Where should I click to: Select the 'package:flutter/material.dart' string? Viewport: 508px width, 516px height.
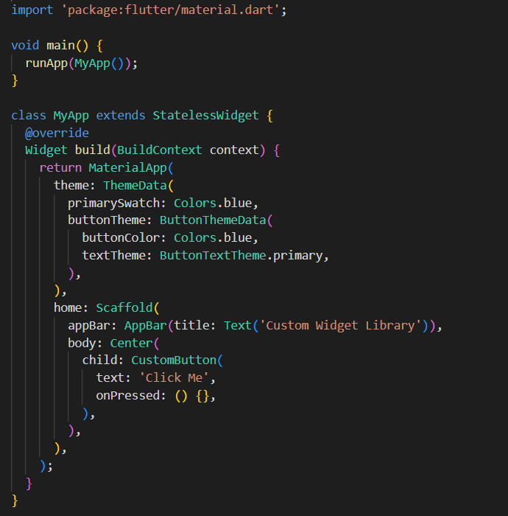[171, 10]
